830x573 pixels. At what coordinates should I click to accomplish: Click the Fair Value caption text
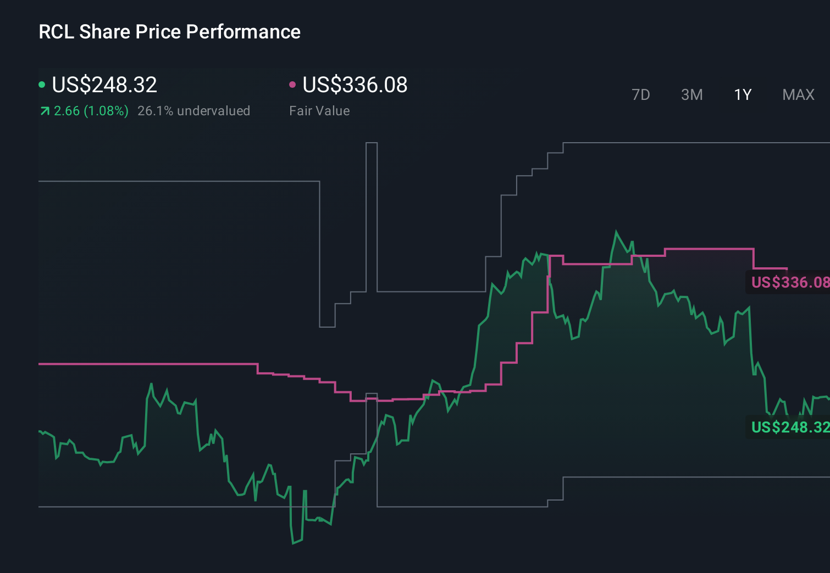point(319,111)
